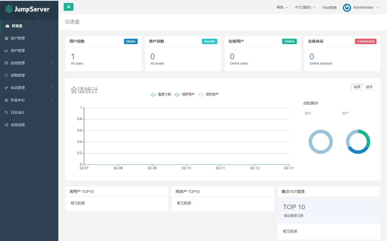This screenshot has width=387, height=241.
Task: Click the green Online badge
Action: pos(289,41)
